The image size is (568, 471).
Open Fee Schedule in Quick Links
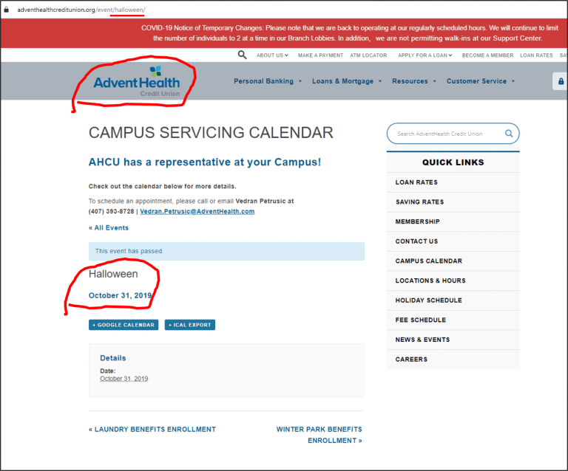pyautogui.click(x=453, y=320)
